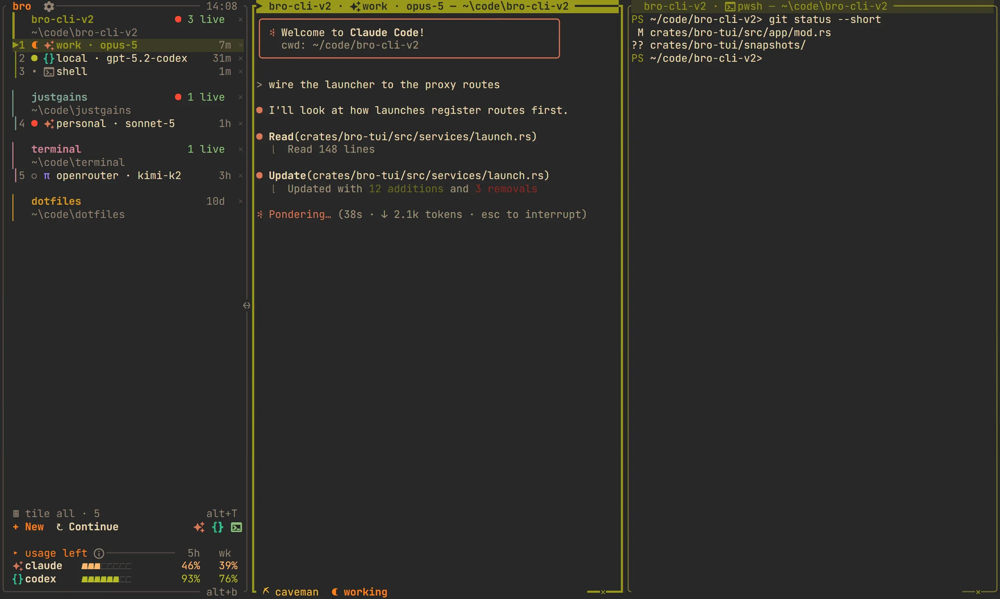This screenshot has height=599, width=1000.
Task: Collapse the justgains project group
Action: 59,97
